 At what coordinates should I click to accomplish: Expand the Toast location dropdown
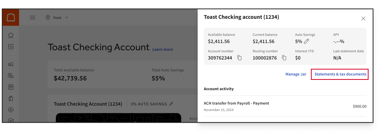click(67, 18)
